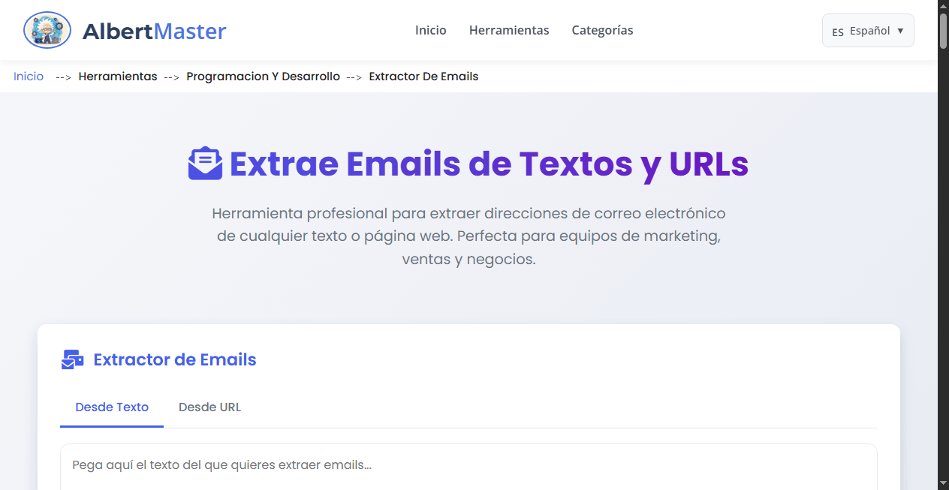This screenshot has height=490, width=949.
Task: Click the envelope icon beside the page title
Action: (204, 163)
